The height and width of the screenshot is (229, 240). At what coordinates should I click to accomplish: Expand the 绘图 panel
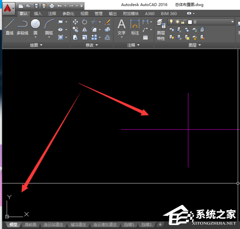[36, 45]
